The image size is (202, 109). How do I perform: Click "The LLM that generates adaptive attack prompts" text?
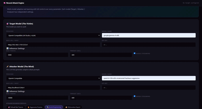click(23, 70)
